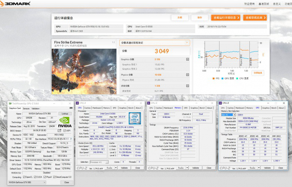Click the Tools button in the CPU-Z SPD window
This screenshot has width=292, height=187.
tap(252, 168)
